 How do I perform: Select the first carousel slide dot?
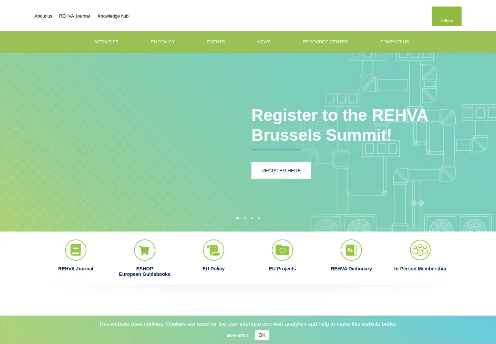237,218
